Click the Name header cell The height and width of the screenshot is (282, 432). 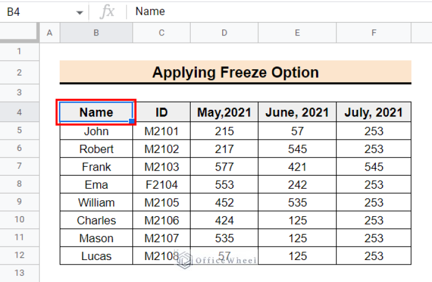96,113
